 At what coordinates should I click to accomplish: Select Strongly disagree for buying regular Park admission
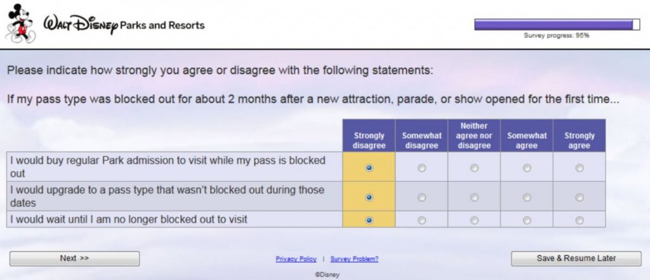click(x=369, y=168)
